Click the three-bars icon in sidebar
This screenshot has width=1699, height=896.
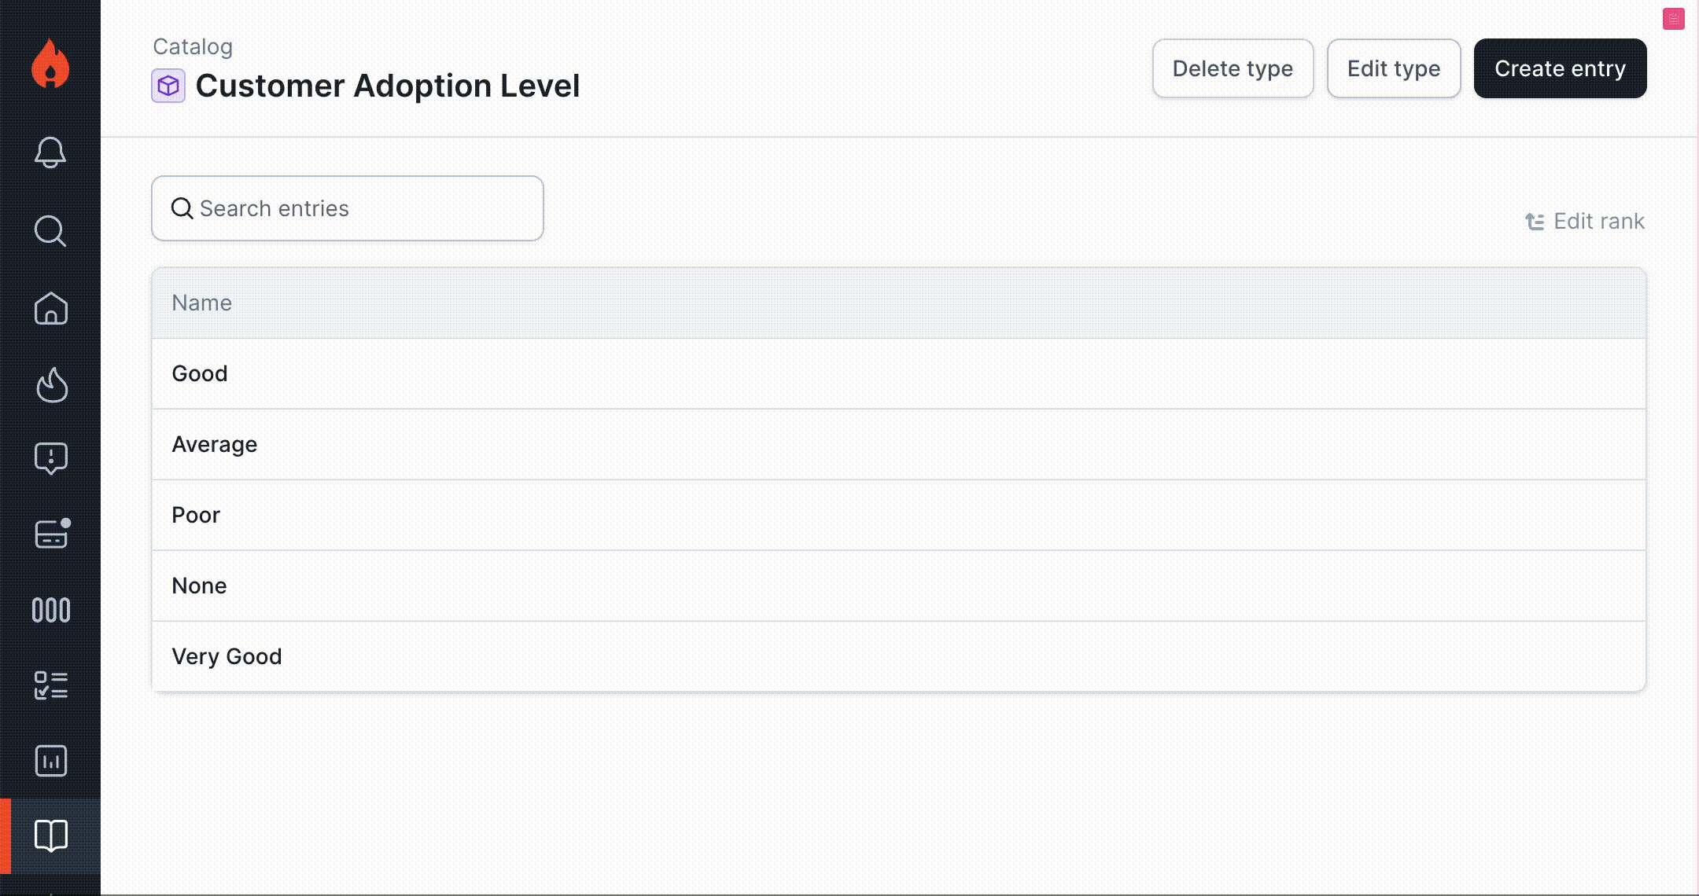(51, 610)
